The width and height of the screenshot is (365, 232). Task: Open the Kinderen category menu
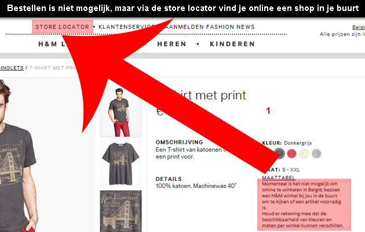(232, 44)
